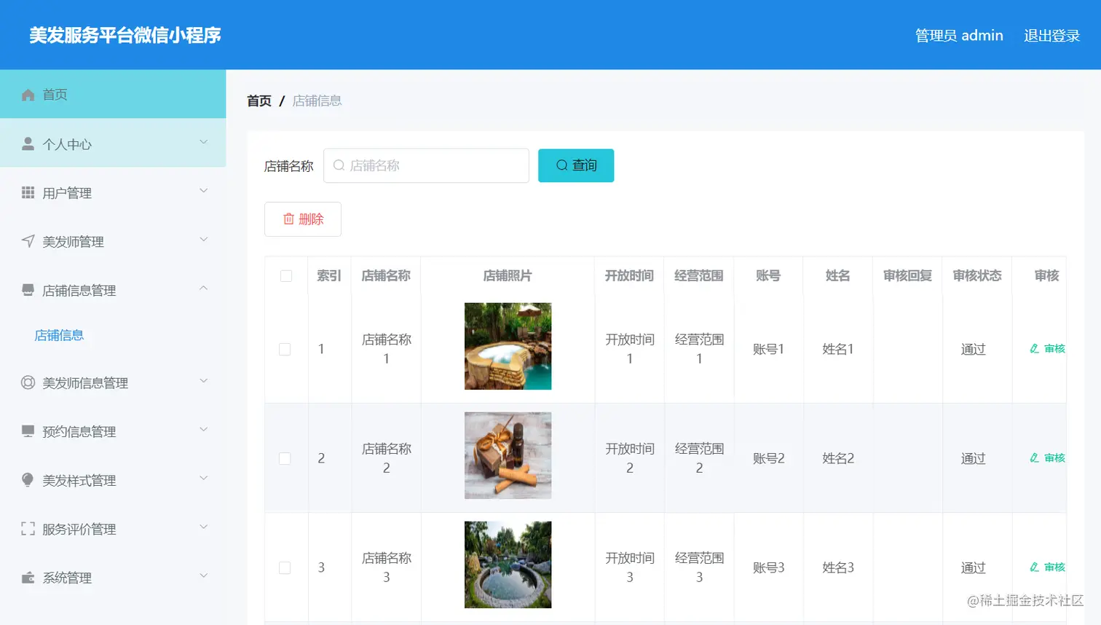This screenshot has height=625, width=1101.
Task: Open the 预约信息管理 menu label
Action: [79, 432]
